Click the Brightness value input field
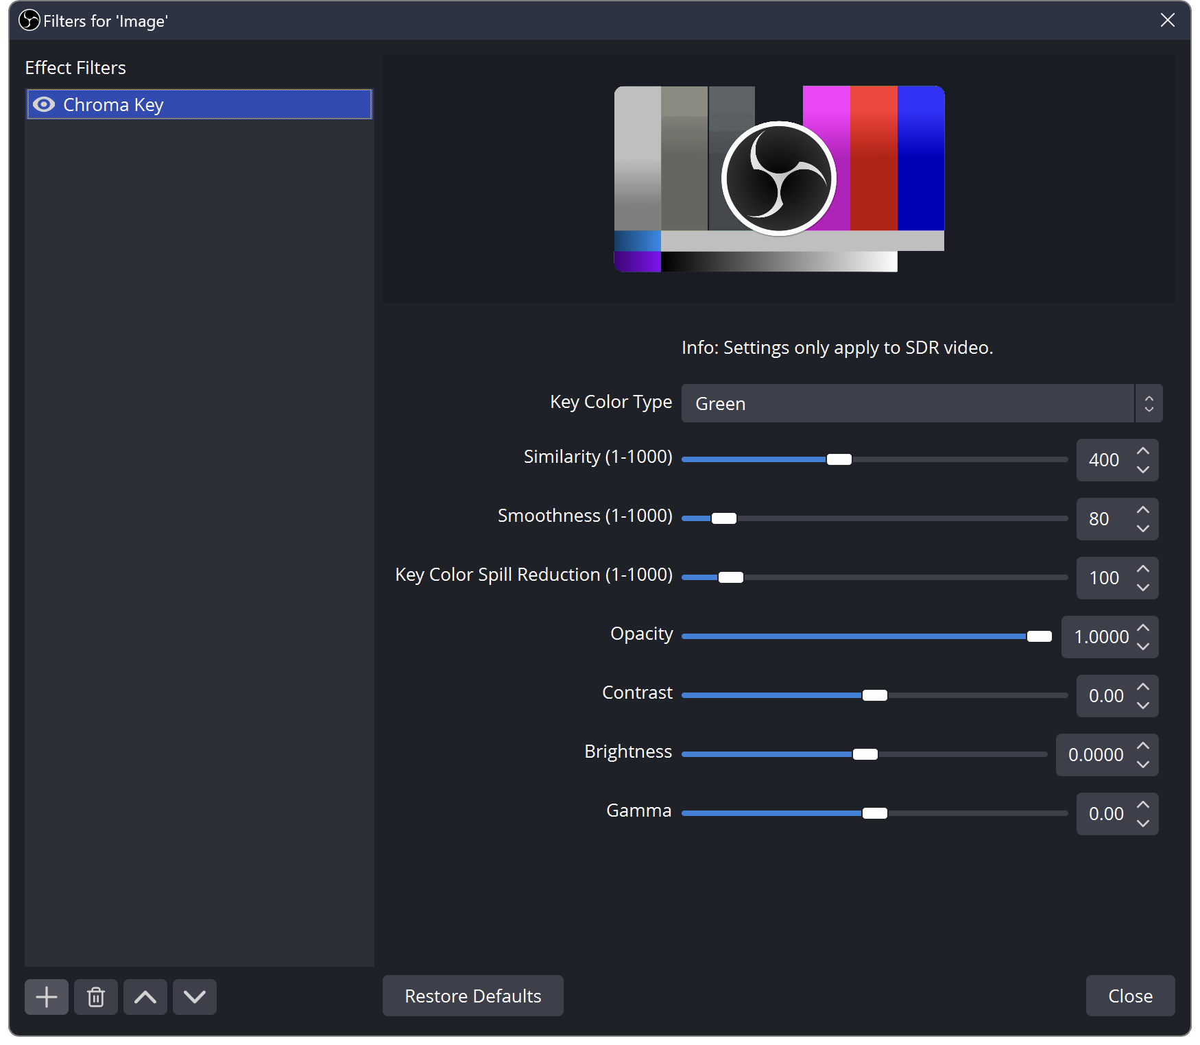Image resolution: width=1200 pixels, height=1045 pixels. pos(1096,755)
